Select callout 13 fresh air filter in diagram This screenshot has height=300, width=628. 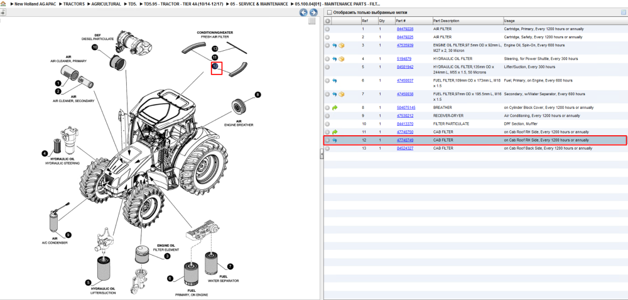tap(215, 49)
